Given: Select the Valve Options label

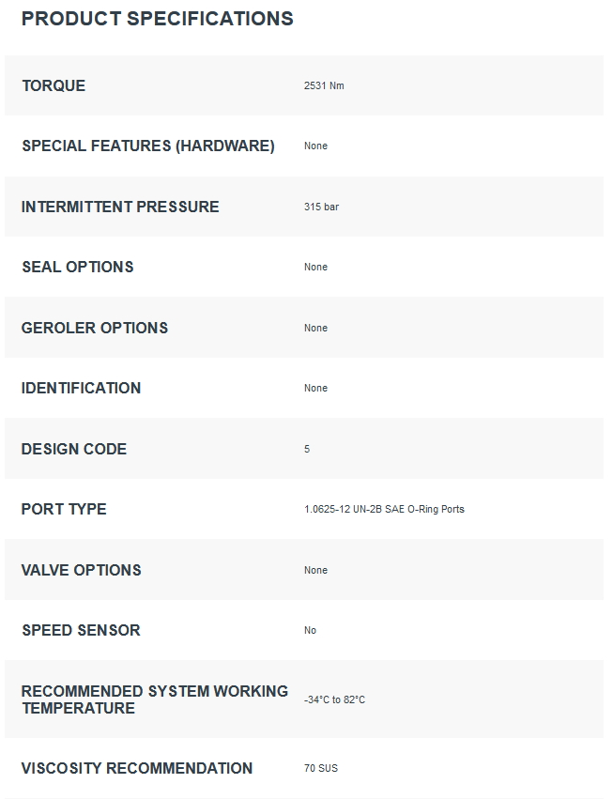Looking at the screenshot, I should click(x=81, y=570).
